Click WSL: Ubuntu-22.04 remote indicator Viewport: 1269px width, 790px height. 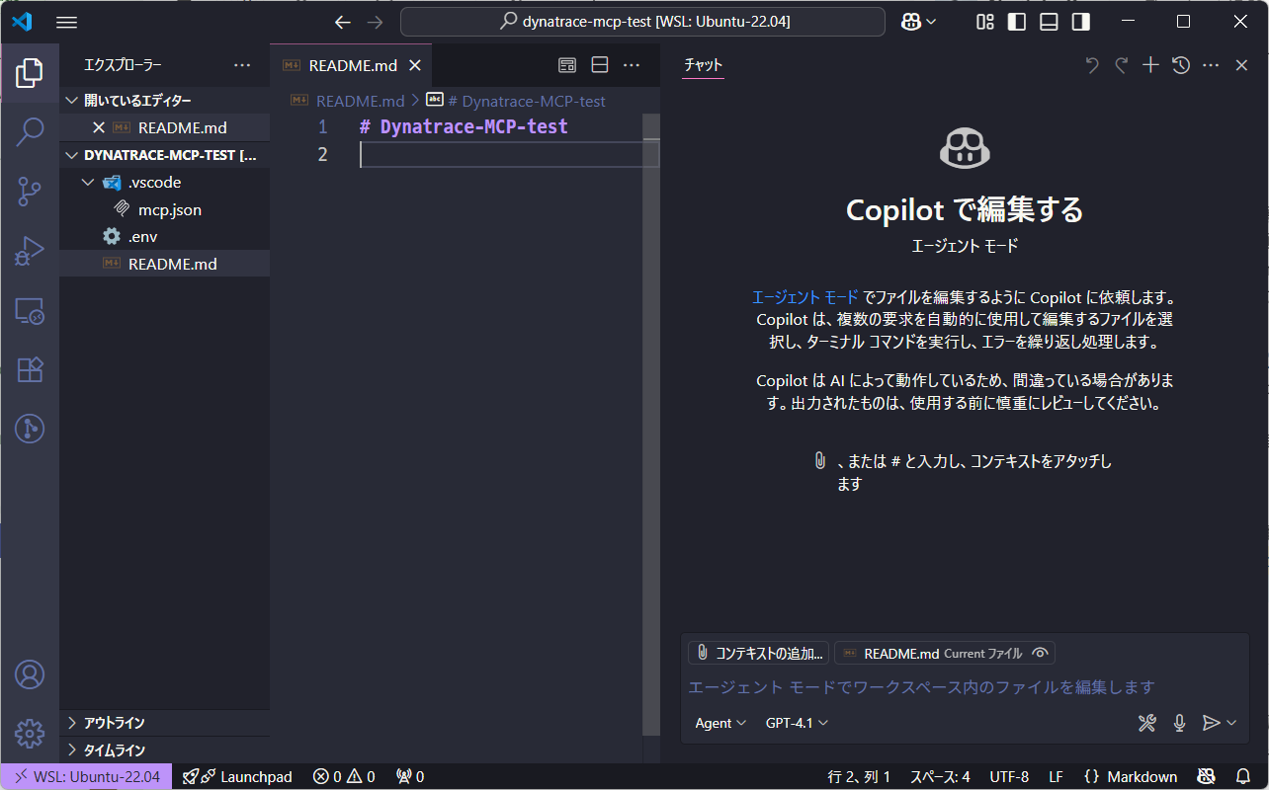(87, 777)
